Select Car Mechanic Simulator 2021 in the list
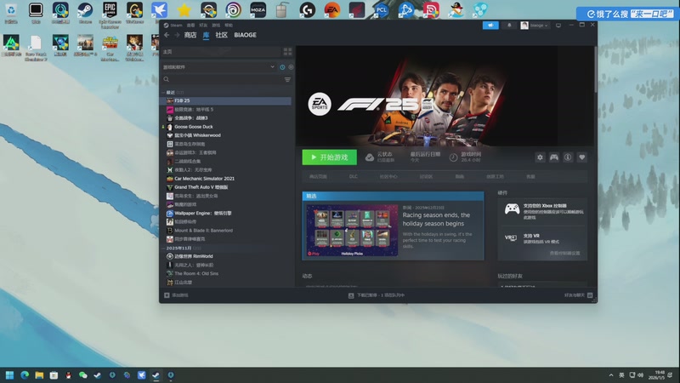The width and height of the screenshot is (680, 383). pos(226,179)
